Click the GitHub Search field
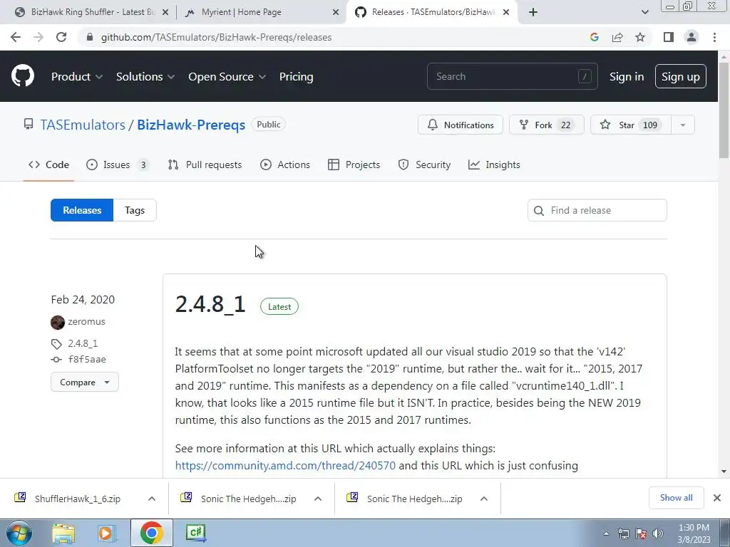Viewport: 730px width, 547px height. (x=512, y=76)
